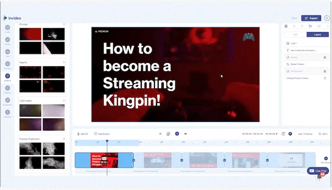Open the Text sidebar panel
Image resolution: width=332 pixels, height=190 pixels.
(x=7, y=52)
